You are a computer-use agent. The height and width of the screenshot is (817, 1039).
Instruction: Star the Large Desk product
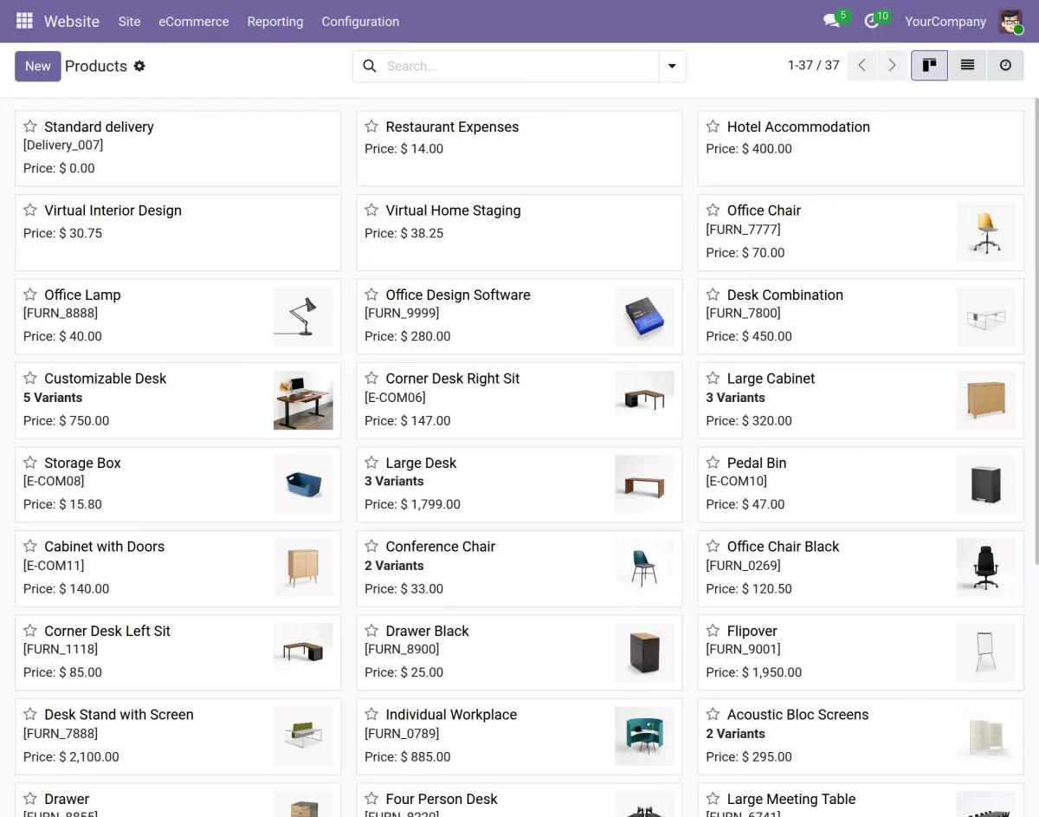(371, 463)
